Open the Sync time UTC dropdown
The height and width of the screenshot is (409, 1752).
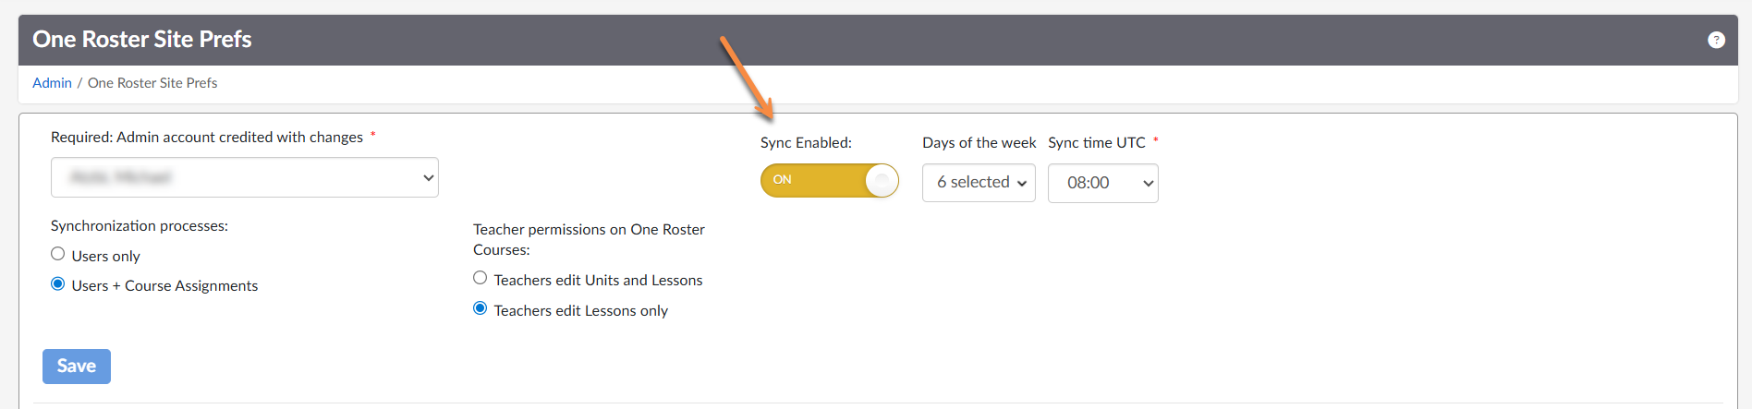point(1102,183)
